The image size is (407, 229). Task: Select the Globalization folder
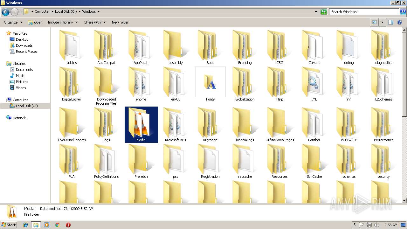pyautogui.click(x=245, y=84)
